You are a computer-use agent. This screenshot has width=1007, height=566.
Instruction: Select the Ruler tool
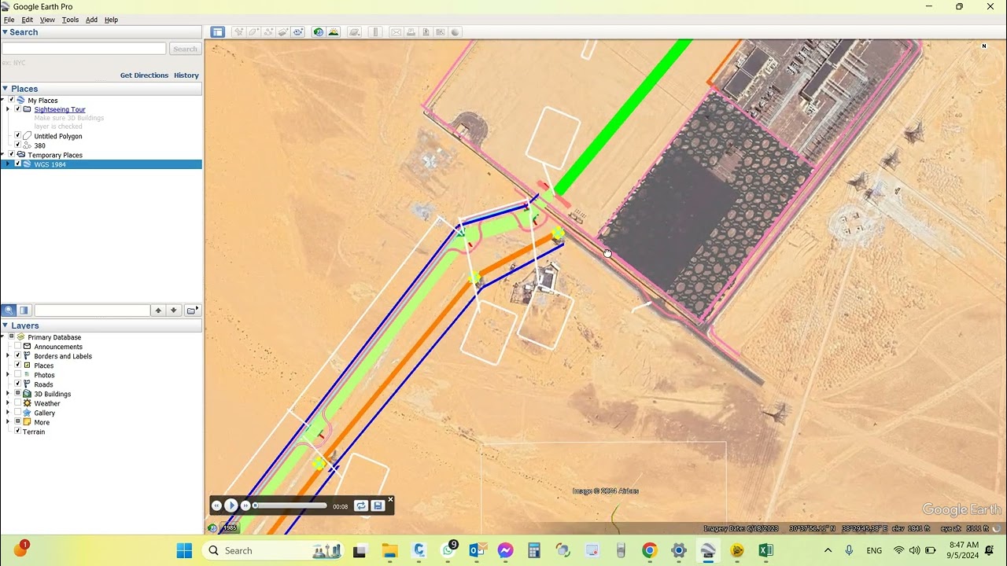point(375,32)
